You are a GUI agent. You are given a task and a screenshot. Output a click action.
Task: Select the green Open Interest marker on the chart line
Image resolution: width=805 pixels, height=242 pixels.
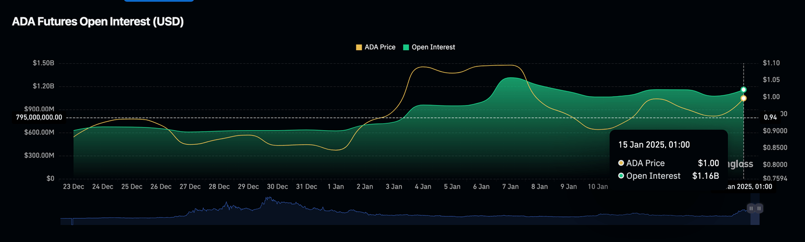tap(743, 90)
